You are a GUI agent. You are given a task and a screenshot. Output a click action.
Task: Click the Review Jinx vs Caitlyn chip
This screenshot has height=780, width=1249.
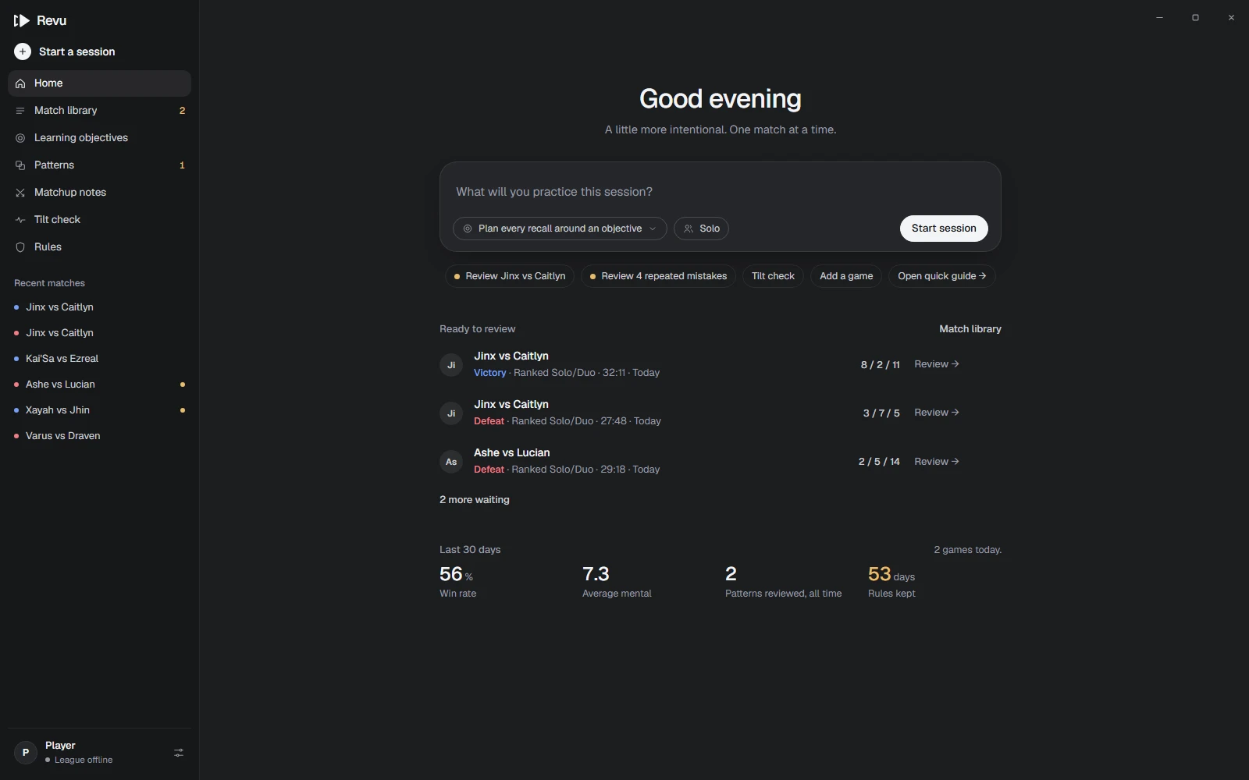pos(510,276)
